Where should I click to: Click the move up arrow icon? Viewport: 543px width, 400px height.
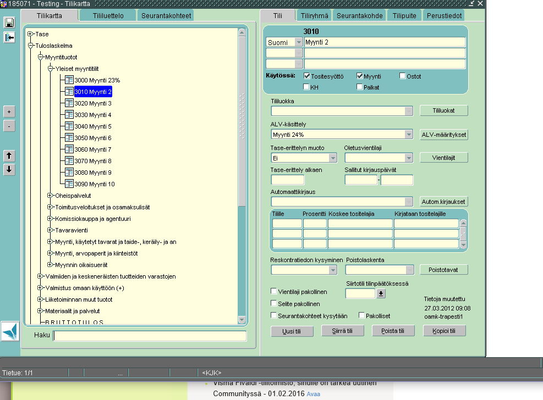9,156
